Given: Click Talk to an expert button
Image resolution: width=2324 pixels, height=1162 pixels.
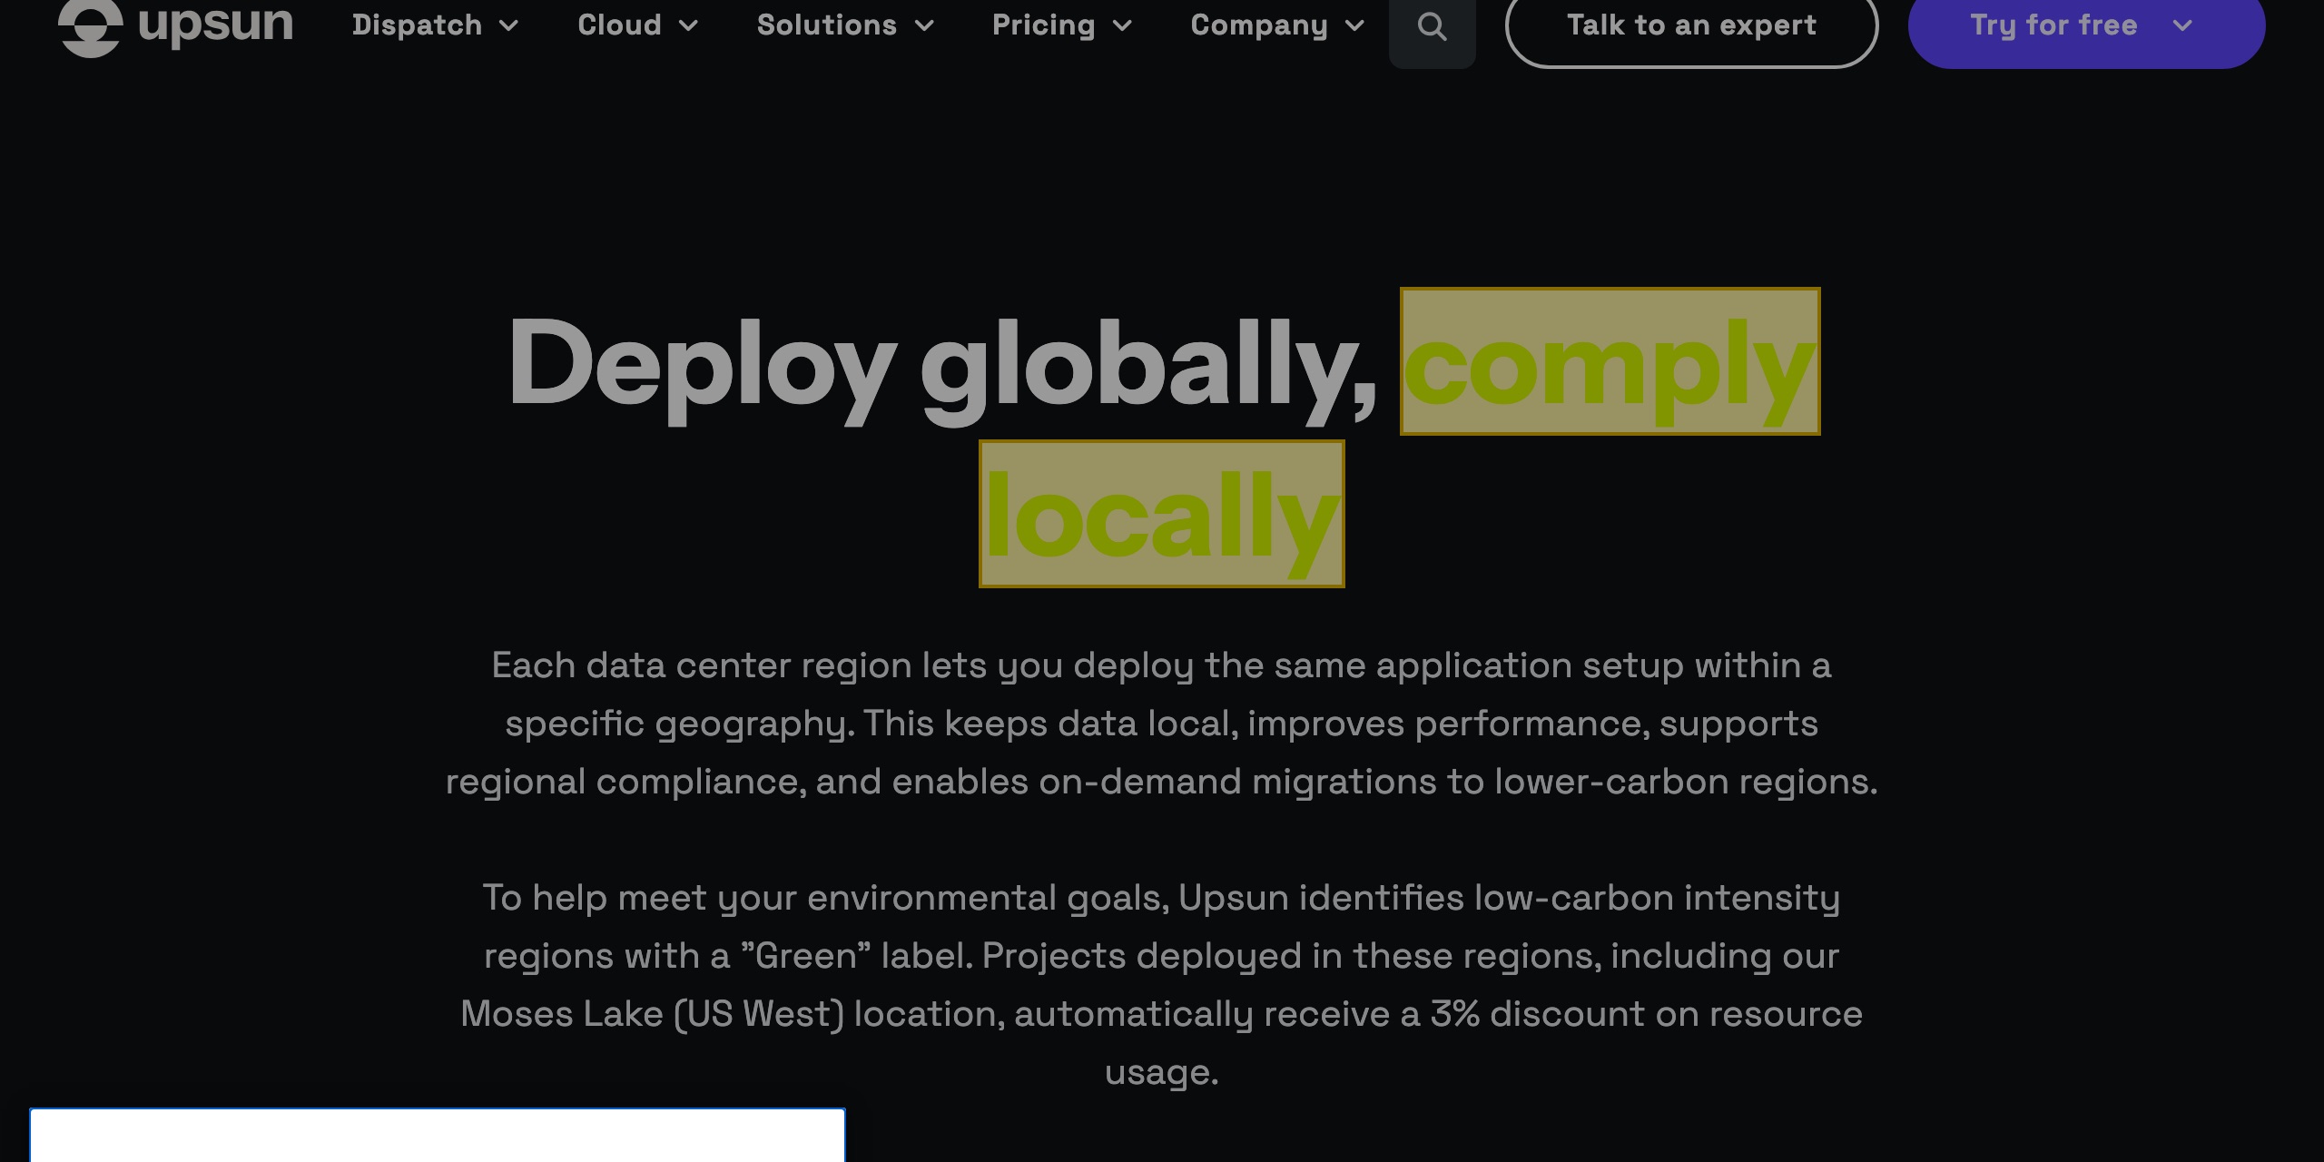Looking at the screenshot, I should tap(1691, 27).
